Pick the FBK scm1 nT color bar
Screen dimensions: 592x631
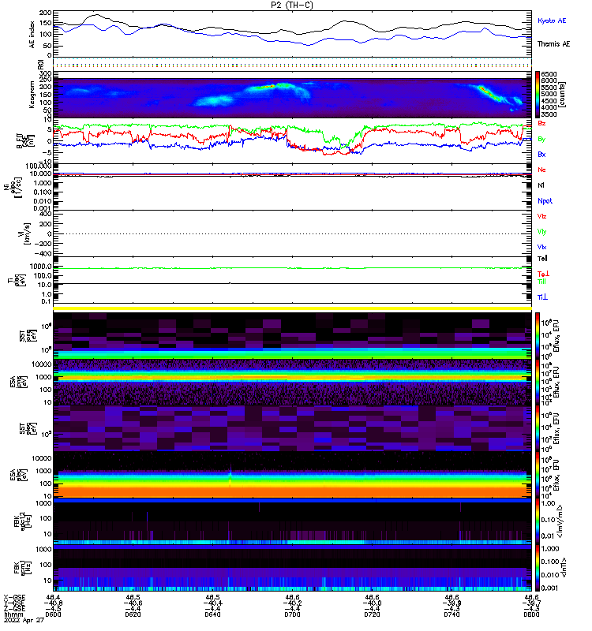pyautogui.click(x=538, y=568)
